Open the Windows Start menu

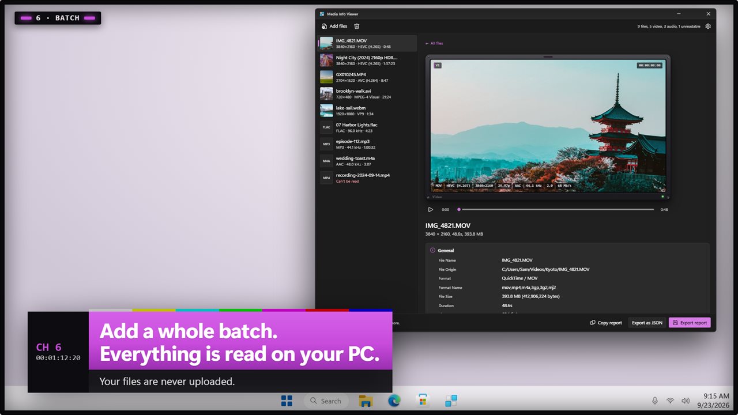coord(287,401)
